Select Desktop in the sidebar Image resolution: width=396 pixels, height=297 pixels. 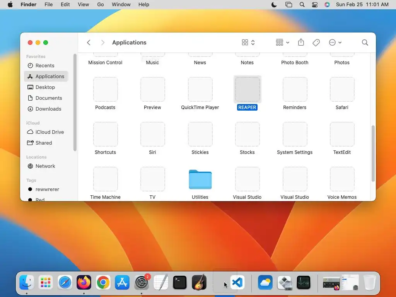46,87
